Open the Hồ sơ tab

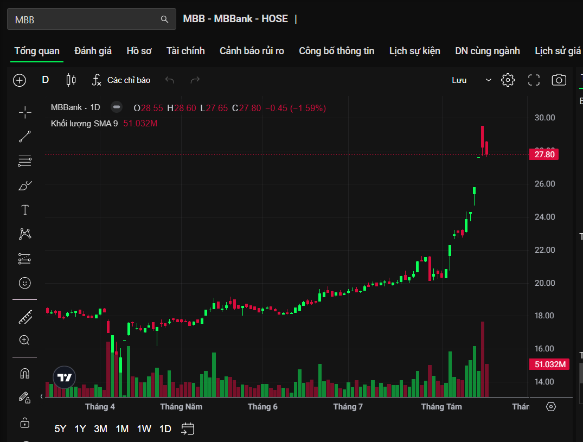point(139,51)
